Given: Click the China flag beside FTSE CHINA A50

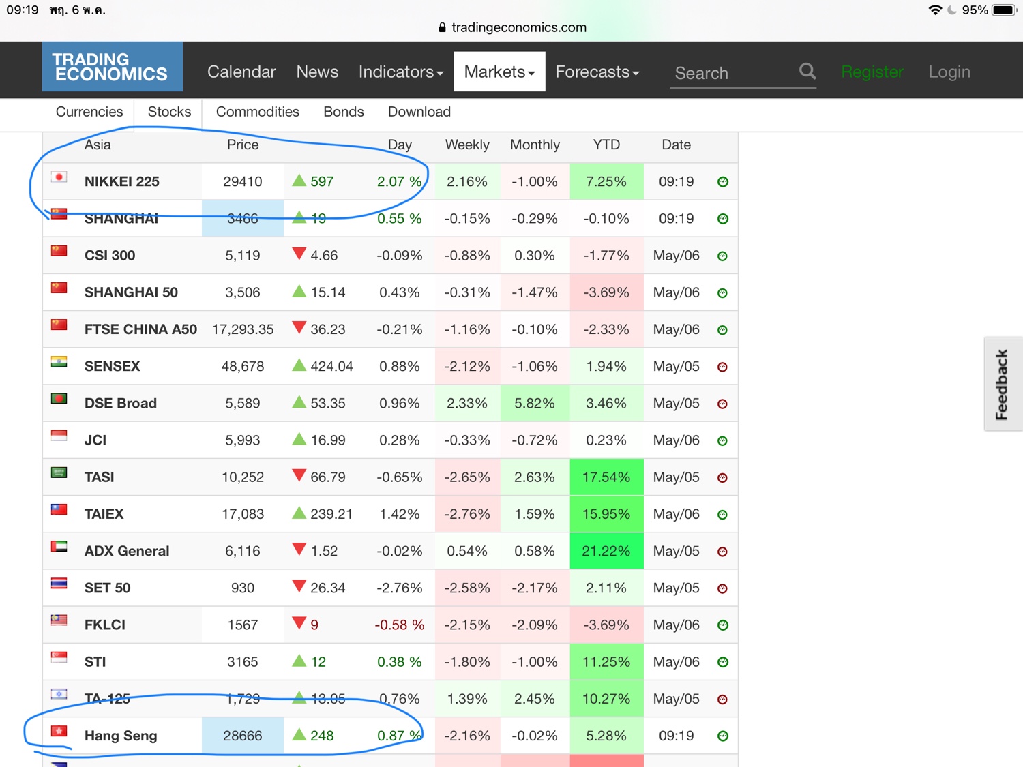Looking at the screenshot, I should click(59, 325).
